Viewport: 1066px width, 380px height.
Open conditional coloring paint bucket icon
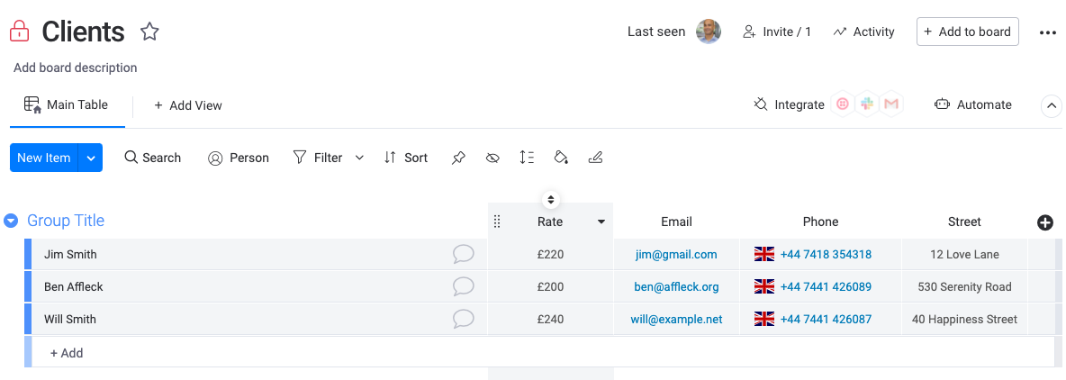tap(560, 158)
